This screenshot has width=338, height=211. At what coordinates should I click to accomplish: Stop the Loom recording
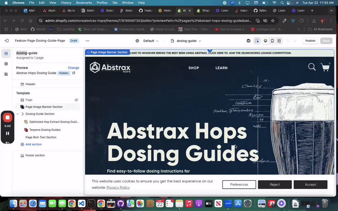8,118
